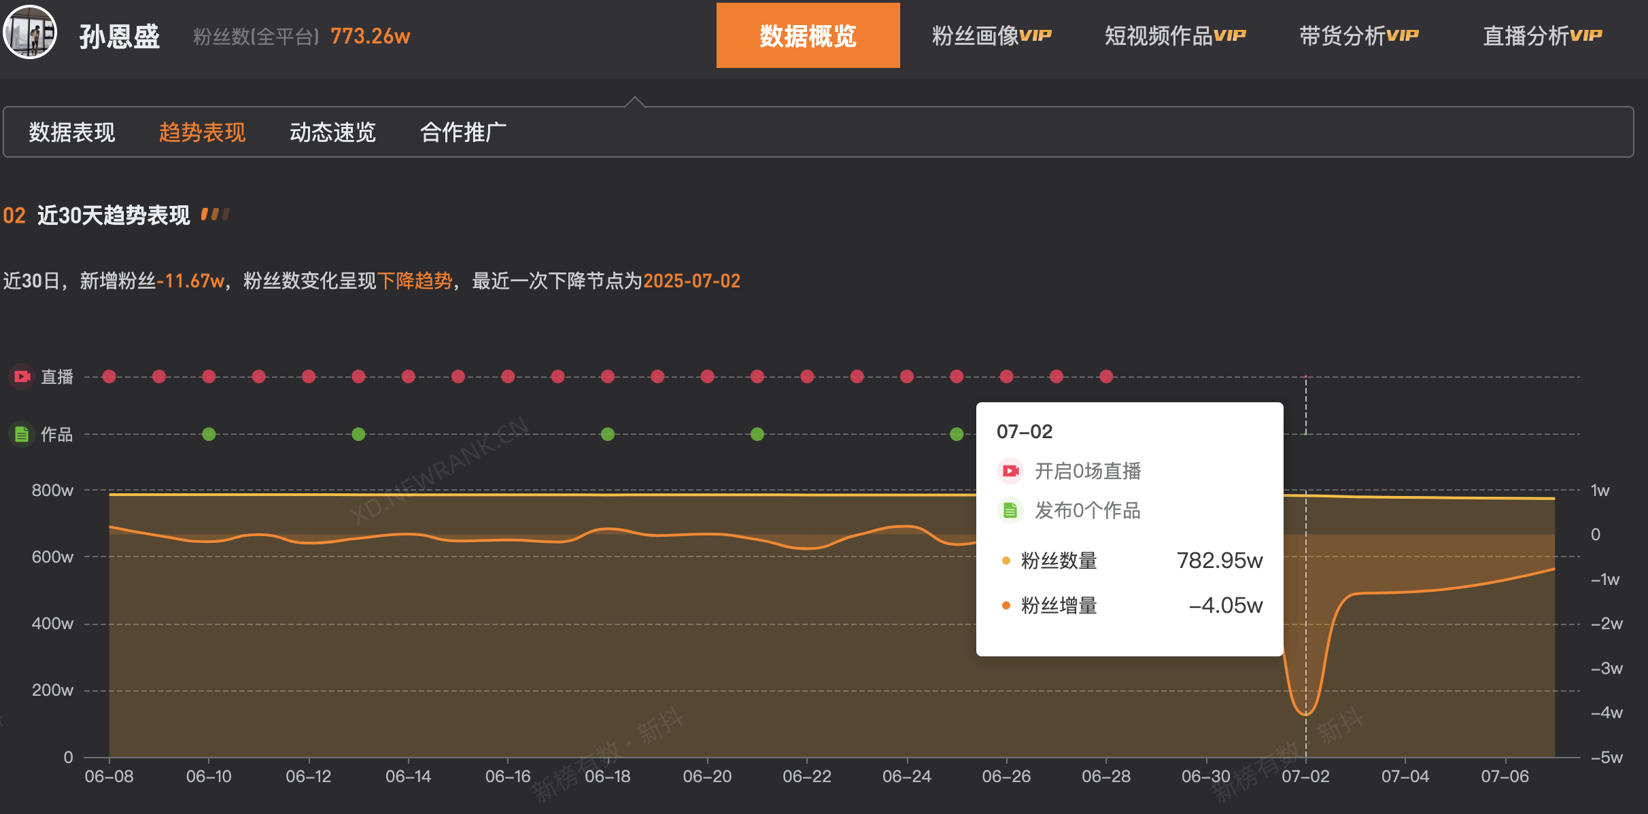Viewport: 1648px width, 814px height.
Task: Click the green works dot on 06-13
Action: click(358, 434)
